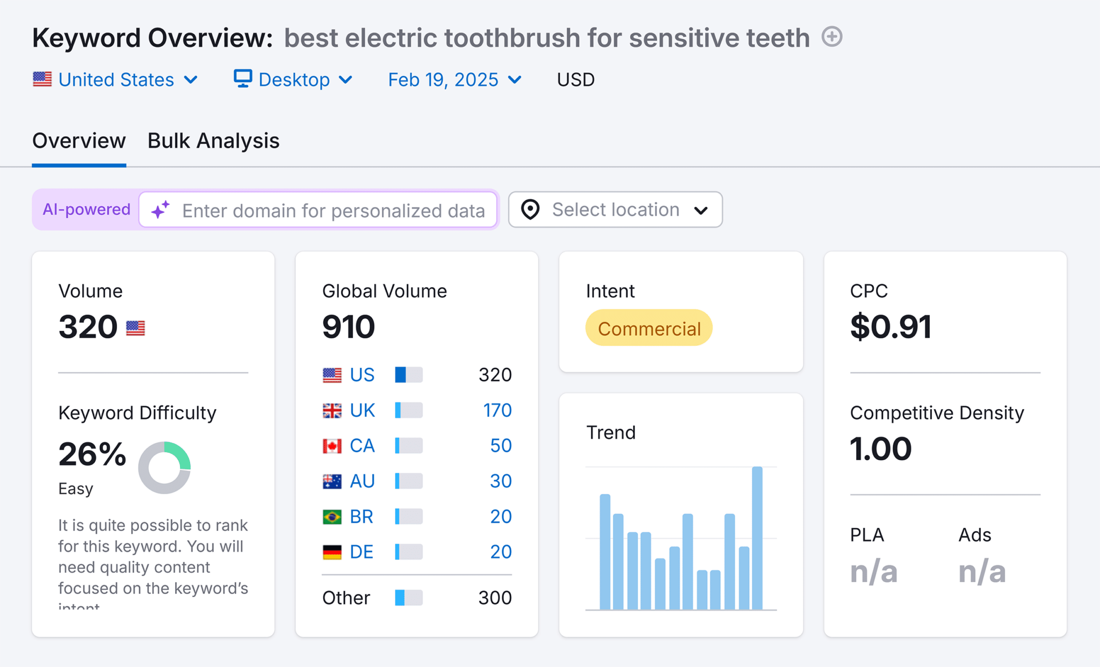Click the AI sparkle icon in domain field

click(x=161, y=210)
